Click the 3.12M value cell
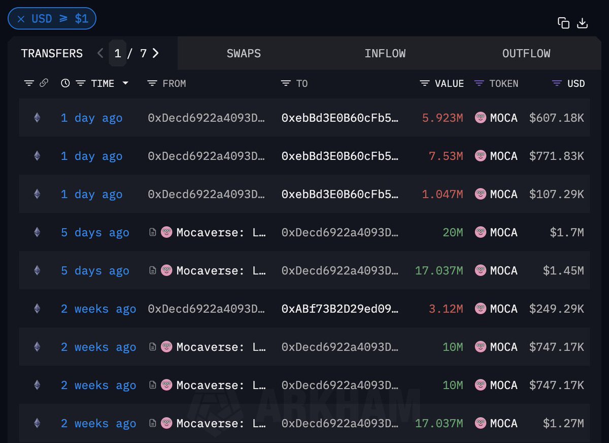Viewport: 609px width, 443px height. (x=446, y=309)
